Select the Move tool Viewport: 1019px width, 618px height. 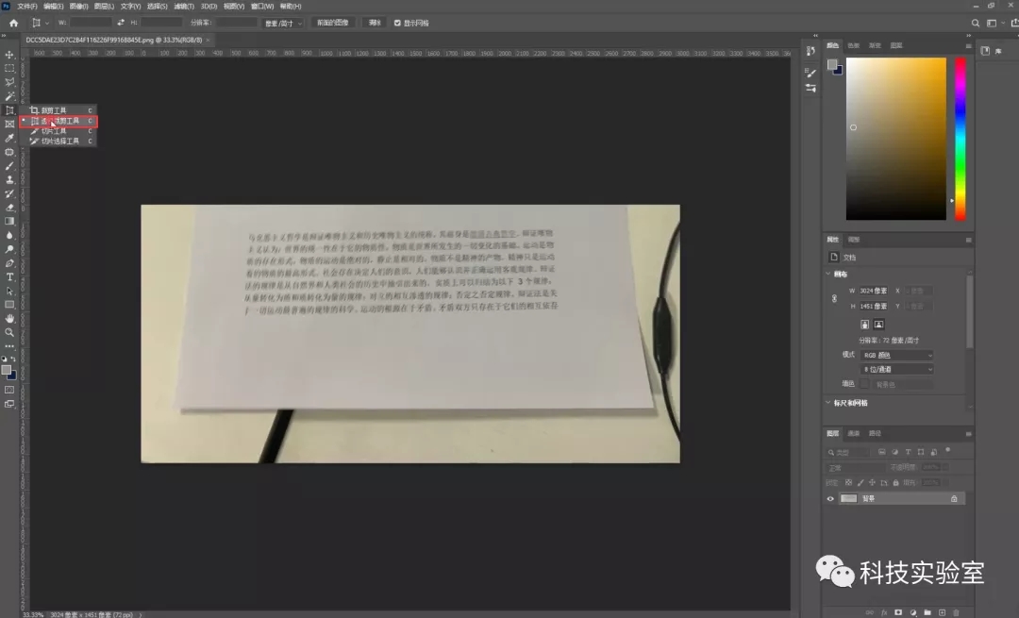click(9, 55)
